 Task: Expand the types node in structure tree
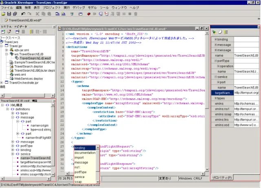tap(13, 113)
